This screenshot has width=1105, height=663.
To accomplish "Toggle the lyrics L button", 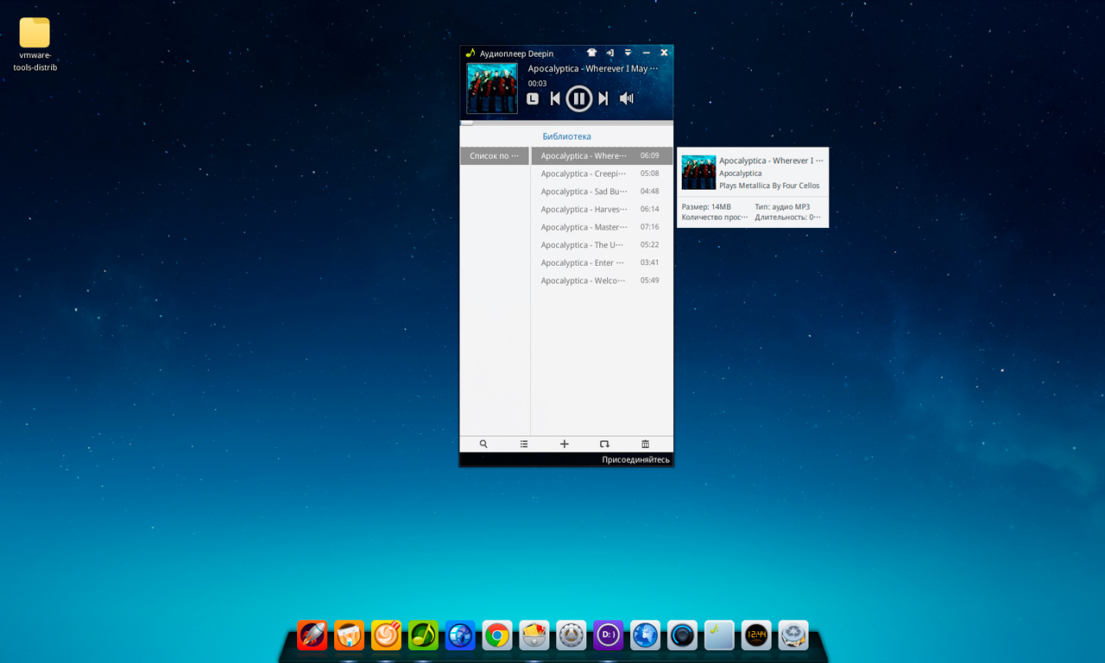I will (533, 98).
